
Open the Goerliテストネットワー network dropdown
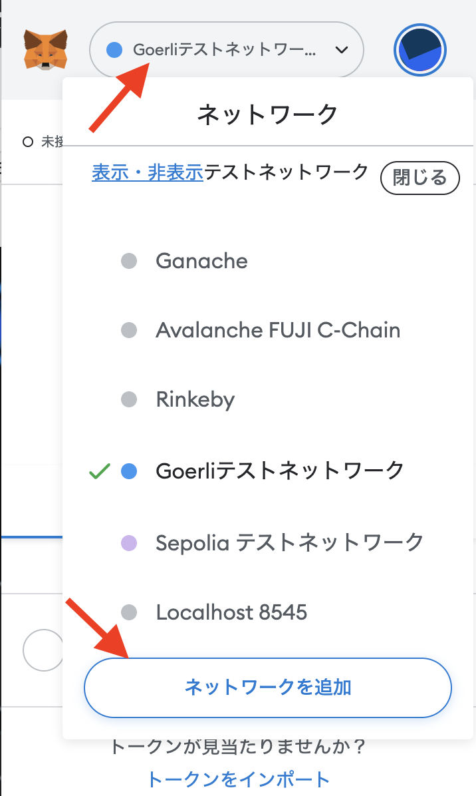click(x=227, y=50)
